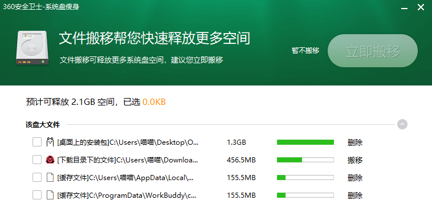The image size is (432, 216).
Task: Select path text [下载目录下的文件]C:\Users\喵喵\Downloa...
Action: tap(128, 160)
